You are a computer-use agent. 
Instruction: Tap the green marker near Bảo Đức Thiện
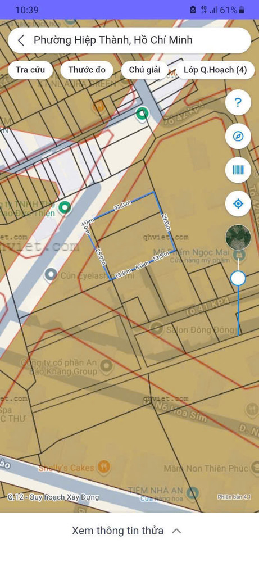click(x=65, y=207)
